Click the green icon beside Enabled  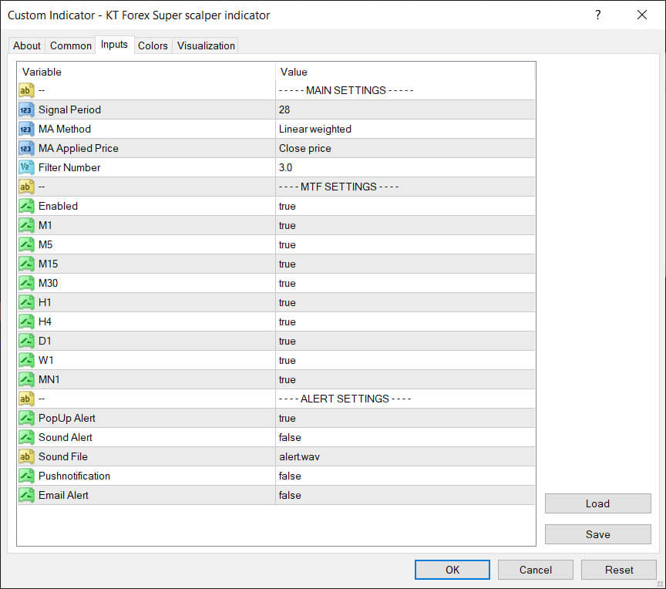point(26,206)
